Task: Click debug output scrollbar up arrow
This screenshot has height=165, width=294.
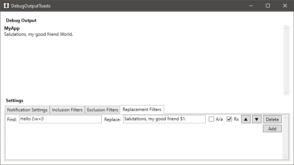Action: (x=287, y=28)
